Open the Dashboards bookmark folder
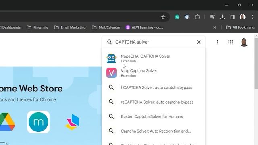 tap(10, 27)
